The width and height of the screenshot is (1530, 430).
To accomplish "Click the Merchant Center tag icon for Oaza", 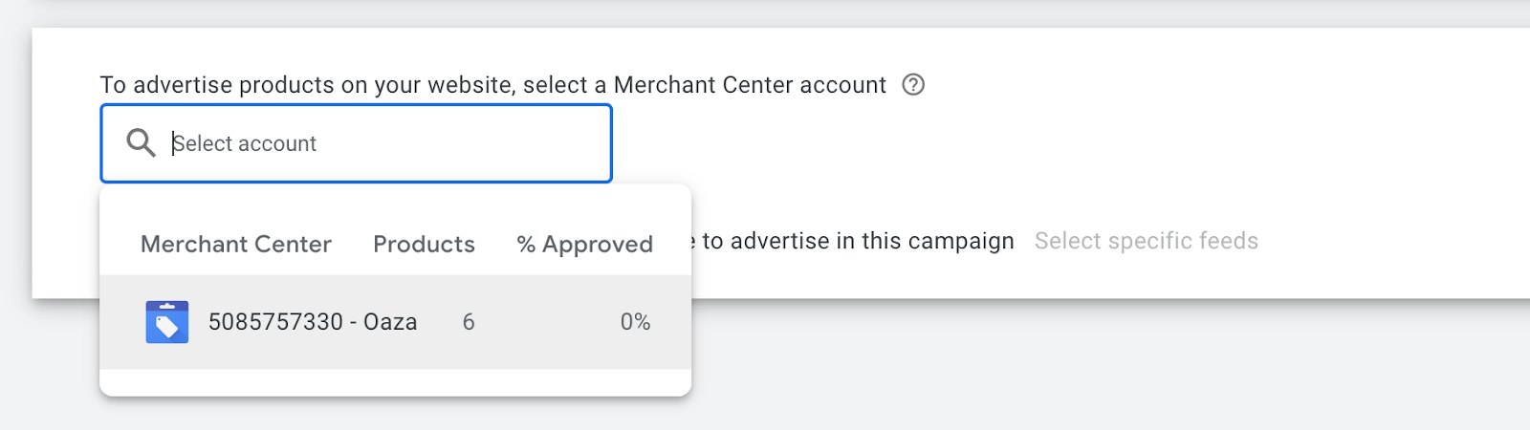I will coord(166,322).
